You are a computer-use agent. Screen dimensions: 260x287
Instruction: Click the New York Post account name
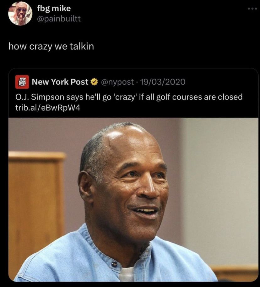60,82
